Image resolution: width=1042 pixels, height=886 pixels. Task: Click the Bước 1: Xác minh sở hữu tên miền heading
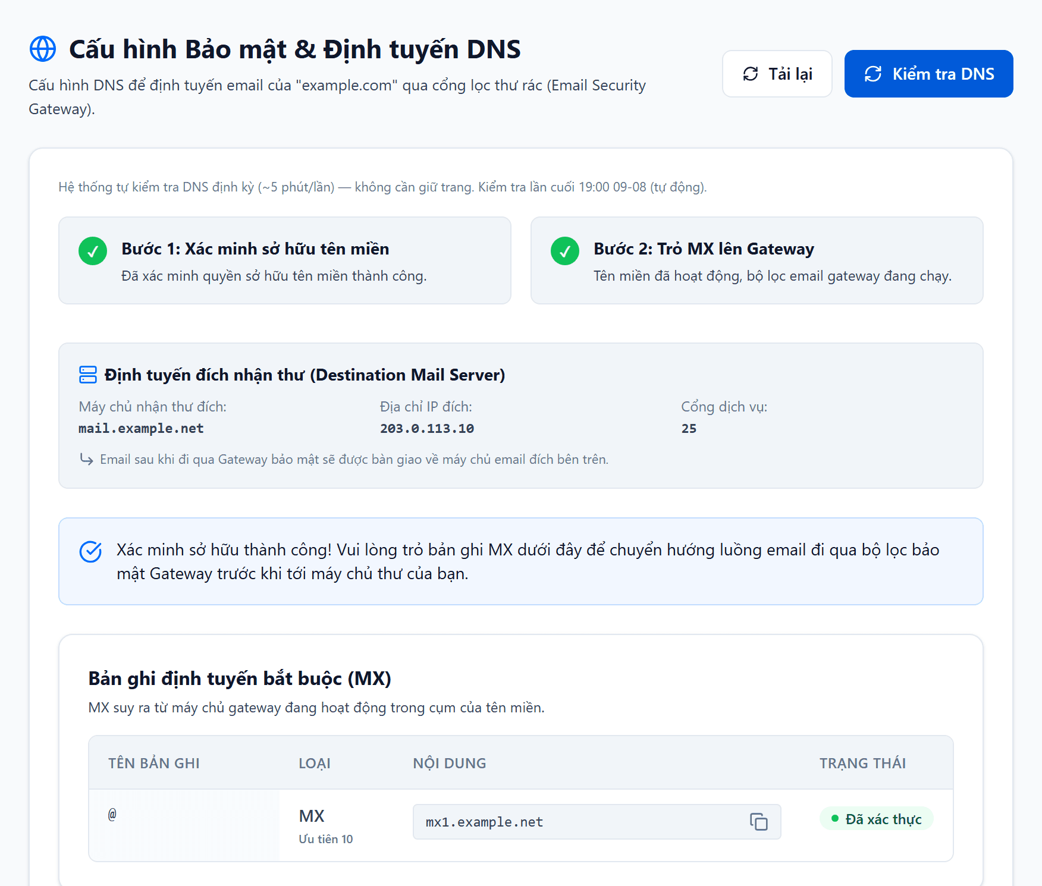pos(255,249)
